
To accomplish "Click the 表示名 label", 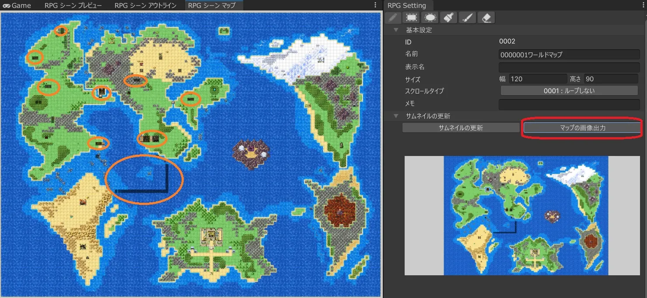I will [x=415, y=67].
